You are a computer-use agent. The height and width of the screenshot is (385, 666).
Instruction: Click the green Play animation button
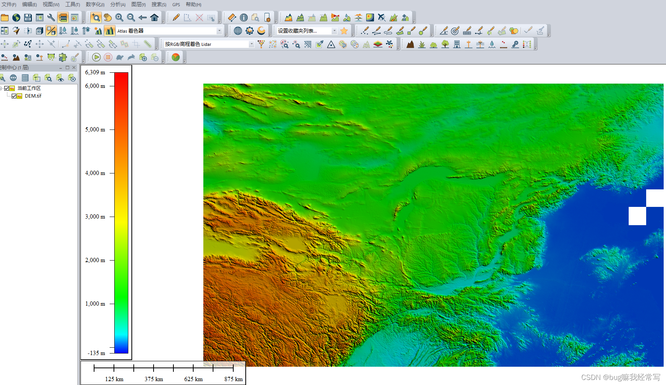(96, 58)
